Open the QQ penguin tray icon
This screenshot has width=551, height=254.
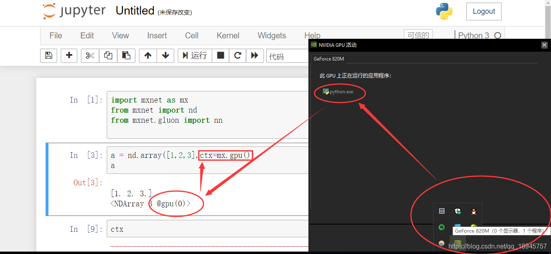tap(473, 211)
